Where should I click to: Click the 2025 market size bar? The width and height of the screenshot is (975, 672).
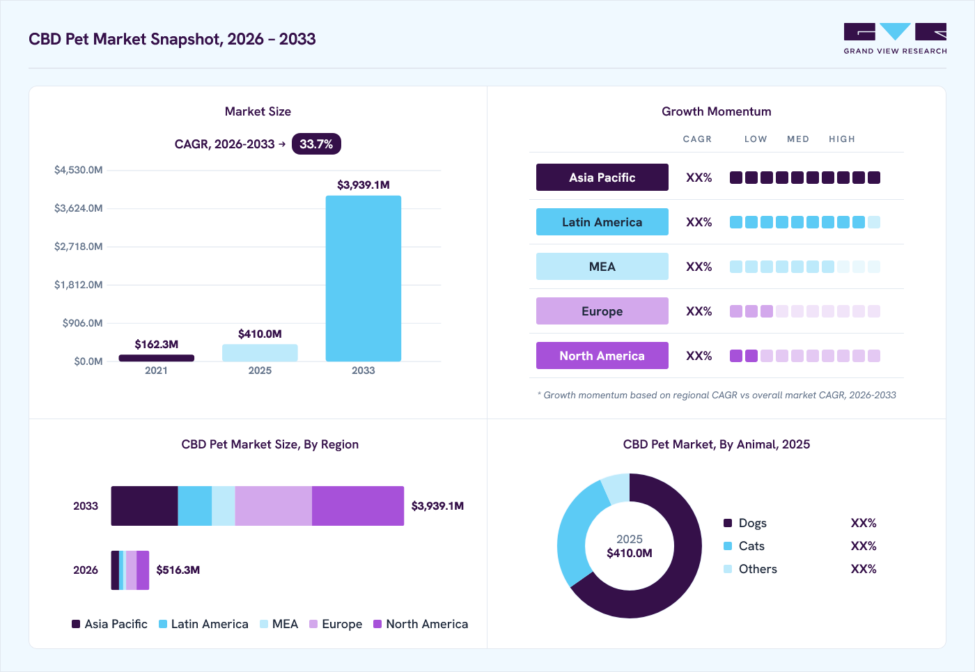(260, 352)
